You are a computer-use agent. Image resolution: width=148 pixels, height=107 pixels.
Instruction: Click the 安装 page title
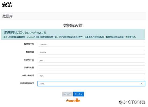tap(7, 5)
